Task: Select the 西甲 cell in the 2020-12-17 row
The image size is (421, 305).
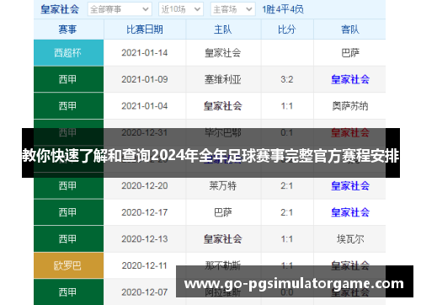Action: click(x=68, y=212)
